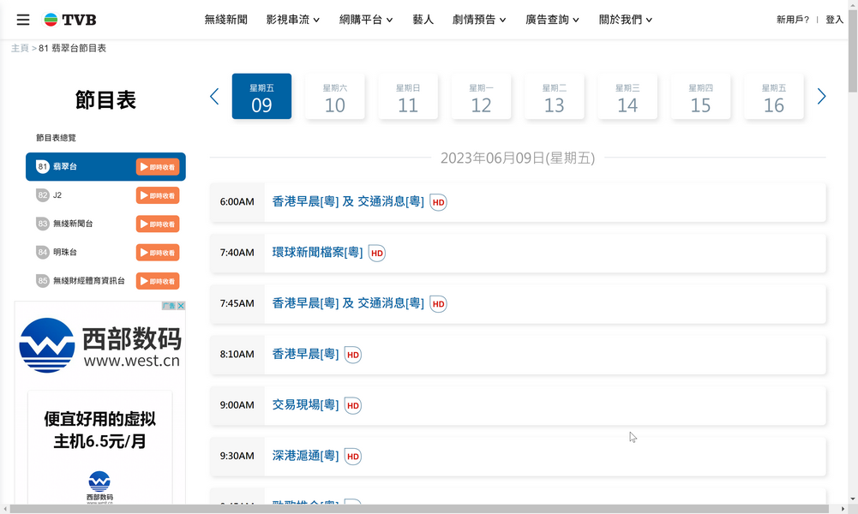Click 即時收看 button for J2
Viewport: 858px width, 514px height.
click(x=158, y=195)
